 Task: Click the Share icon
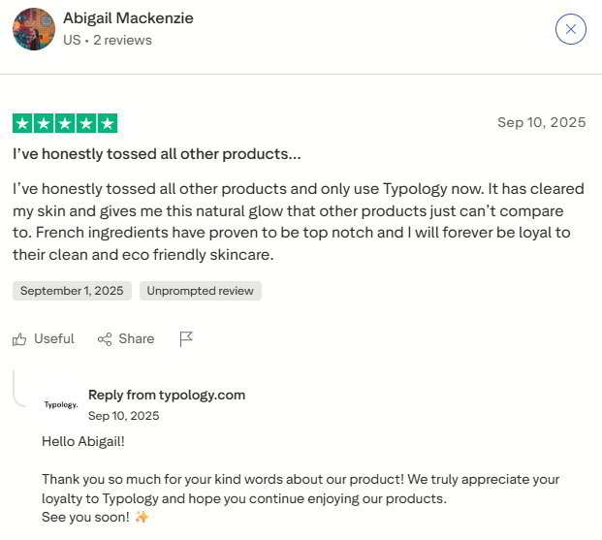click(106, 338)
